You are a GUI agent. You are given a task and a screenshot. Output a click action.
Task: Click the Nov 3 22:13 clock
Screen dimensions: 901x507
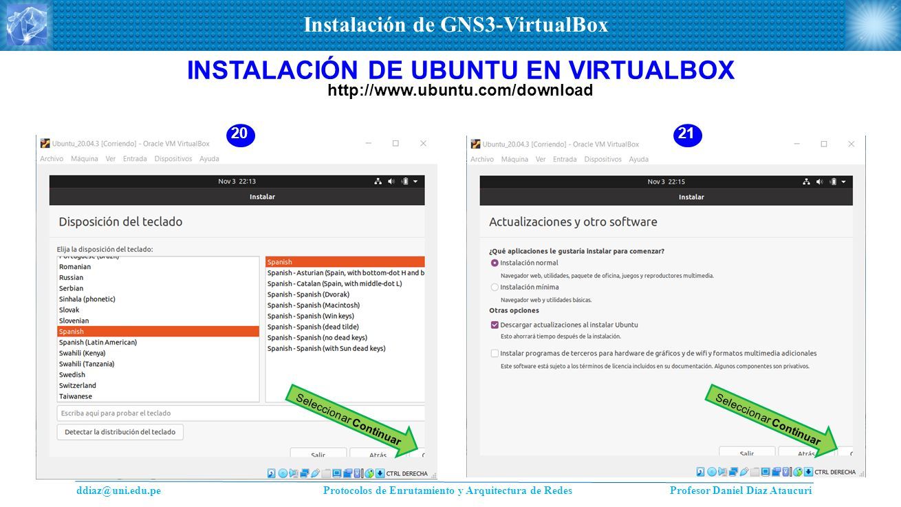[x=237, y=182]
